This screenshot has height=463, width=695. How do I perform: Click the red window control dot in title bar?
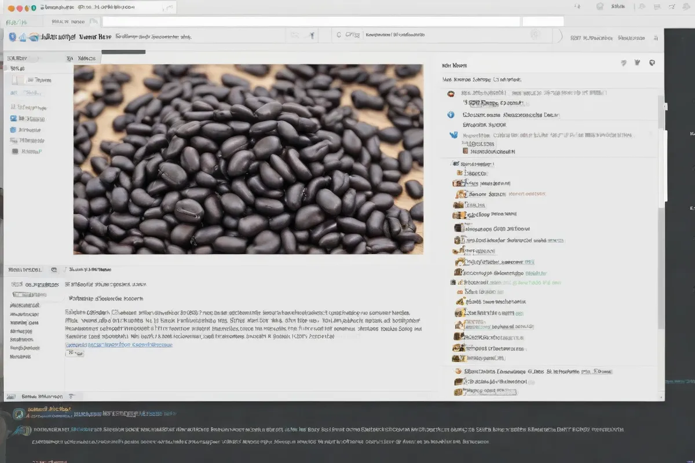(19, 8)
